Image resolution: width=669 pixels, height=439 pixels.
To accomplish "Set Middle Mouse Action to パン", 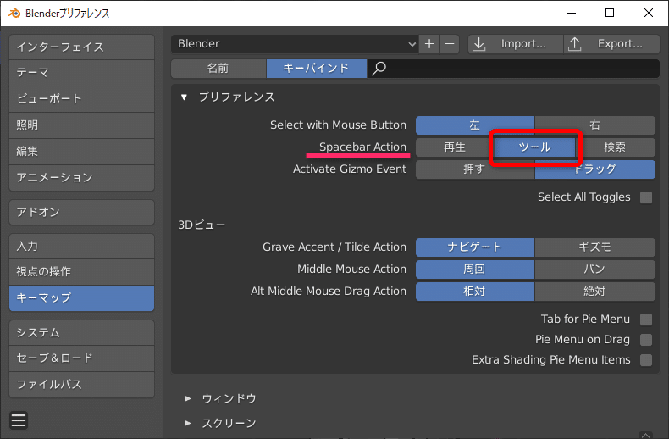I will coord(594,269).
